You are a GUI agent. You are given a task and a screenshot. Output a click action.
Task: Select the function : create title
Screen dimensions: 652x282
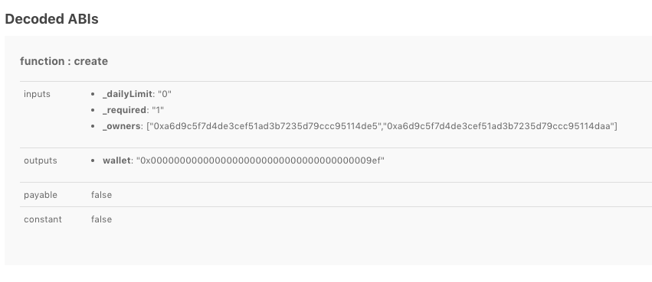tap(64, 61)
